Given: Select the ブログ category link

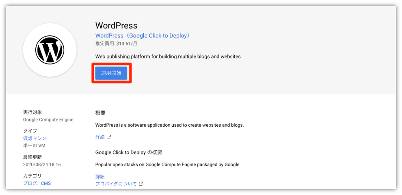Looking at the screenshot, I should click(x=29, y=183).
